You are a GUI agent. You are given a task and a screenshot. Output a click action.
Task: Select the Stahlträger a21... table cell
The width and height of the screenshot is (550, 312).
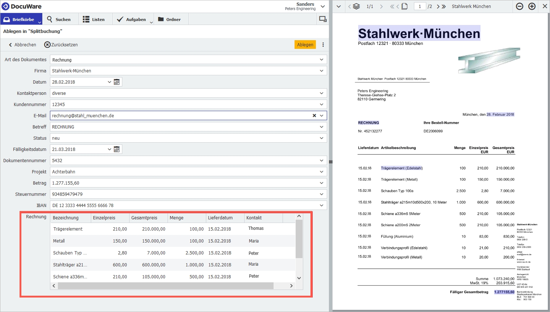70,265
